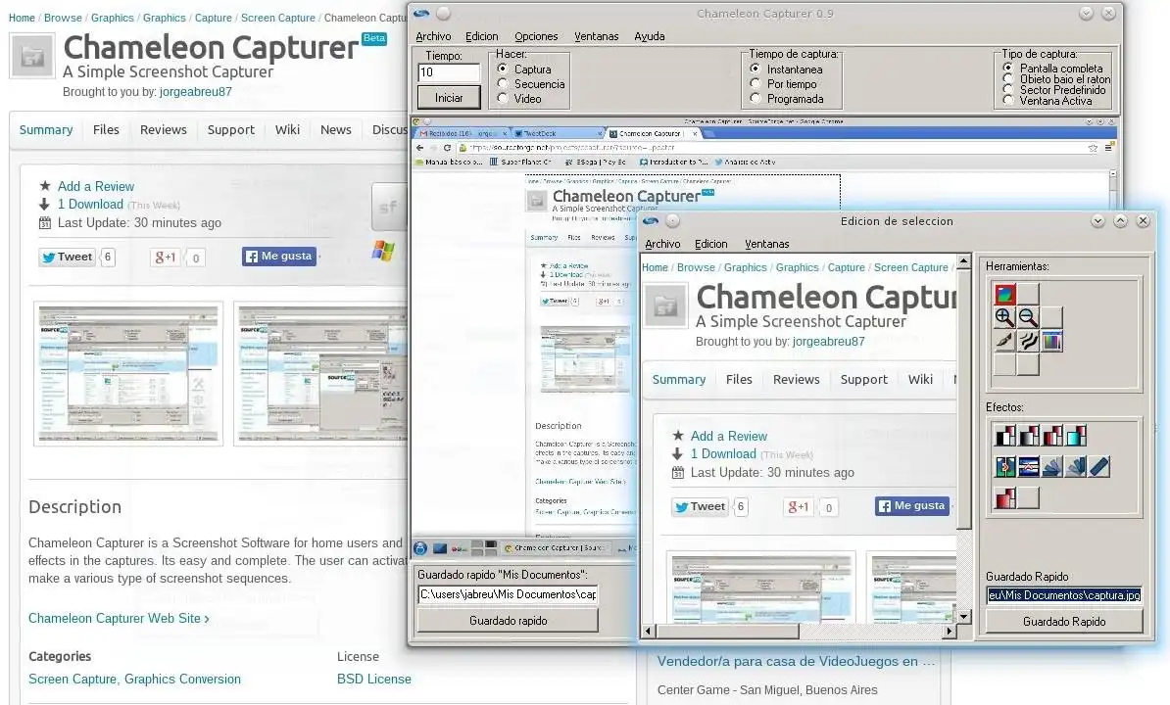The image size is (1170, 705).
Task: Click back arrow in the embedded browser capture
Action: (x=419, y=148)
